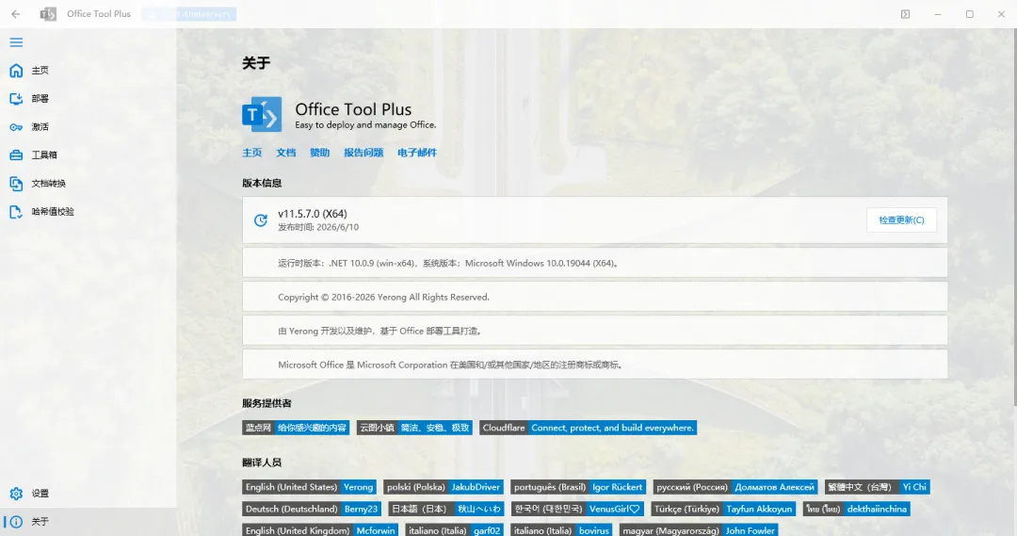The height and width of the screenshot is (536, 1017).
Task: Open the command panel icon in title bar
Action: point(906,13)
